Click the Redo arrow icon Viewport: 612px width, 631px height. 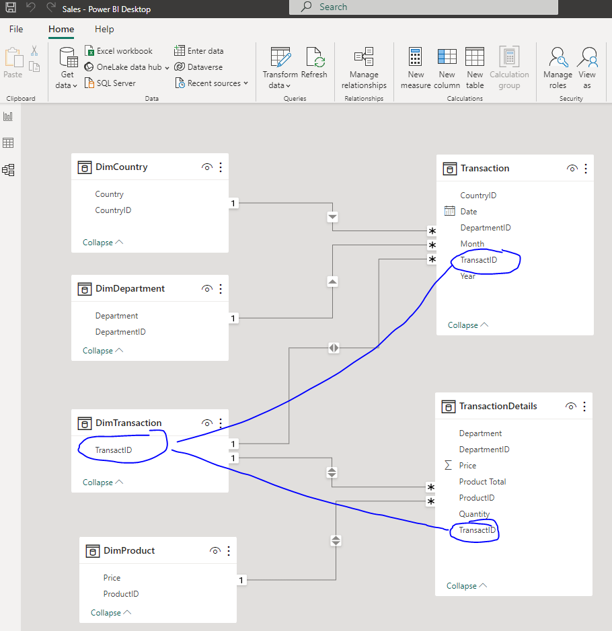[51, 7]
